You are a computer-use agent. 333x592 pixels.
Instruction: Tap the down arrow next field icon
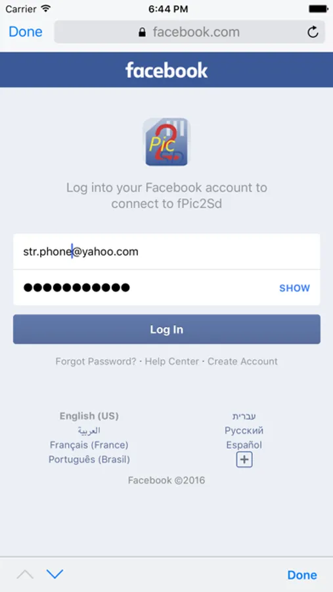point(55,575)
